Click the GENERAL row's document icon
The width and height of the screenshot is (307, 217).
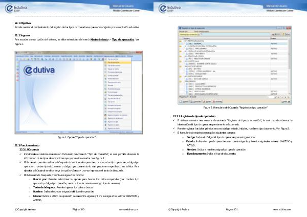click(x=185, y=44)
